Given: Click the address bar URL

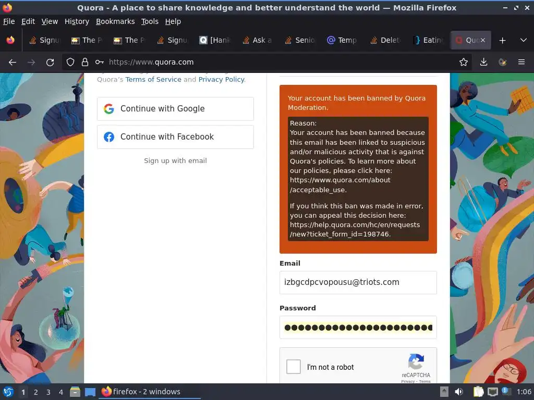Looking at the screenshot, I should (151, 62).
